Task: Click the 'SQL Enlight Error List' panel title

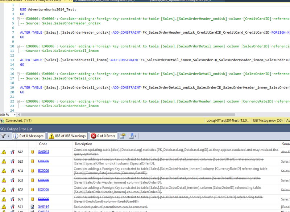Action: [x=16, y=129]
